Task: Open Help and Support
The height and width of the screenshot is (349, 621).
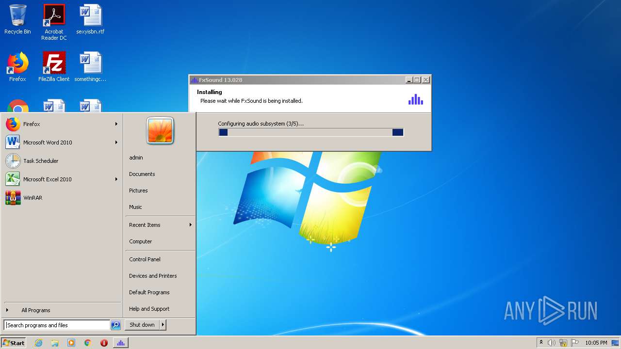Action: coord(149,309)
